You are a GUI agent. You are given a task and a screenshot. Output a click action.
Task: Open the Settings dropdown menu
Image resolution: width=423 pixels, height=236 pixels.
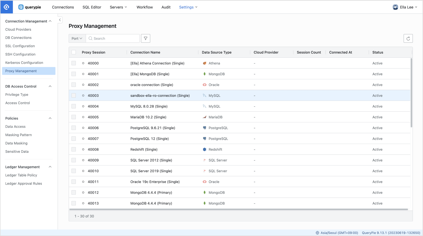tap(188, 7)
